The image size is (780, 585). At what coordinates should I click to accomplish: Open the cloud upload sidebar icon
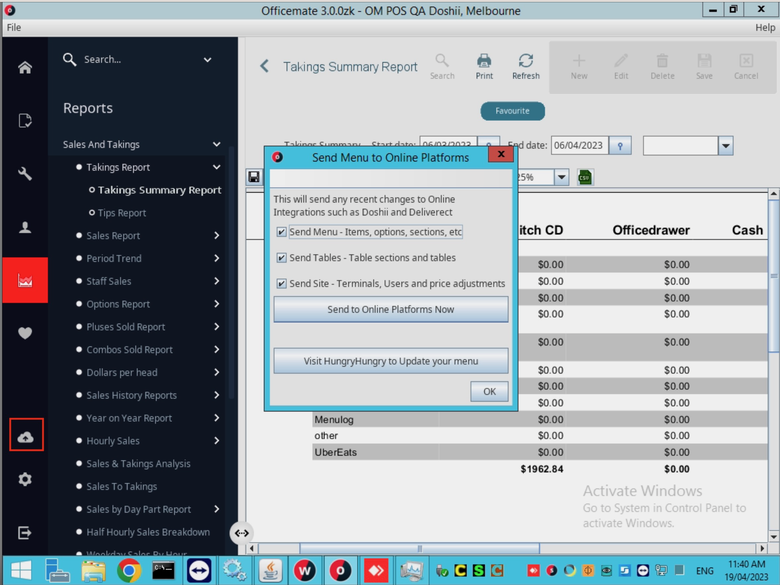pos(26,437)
